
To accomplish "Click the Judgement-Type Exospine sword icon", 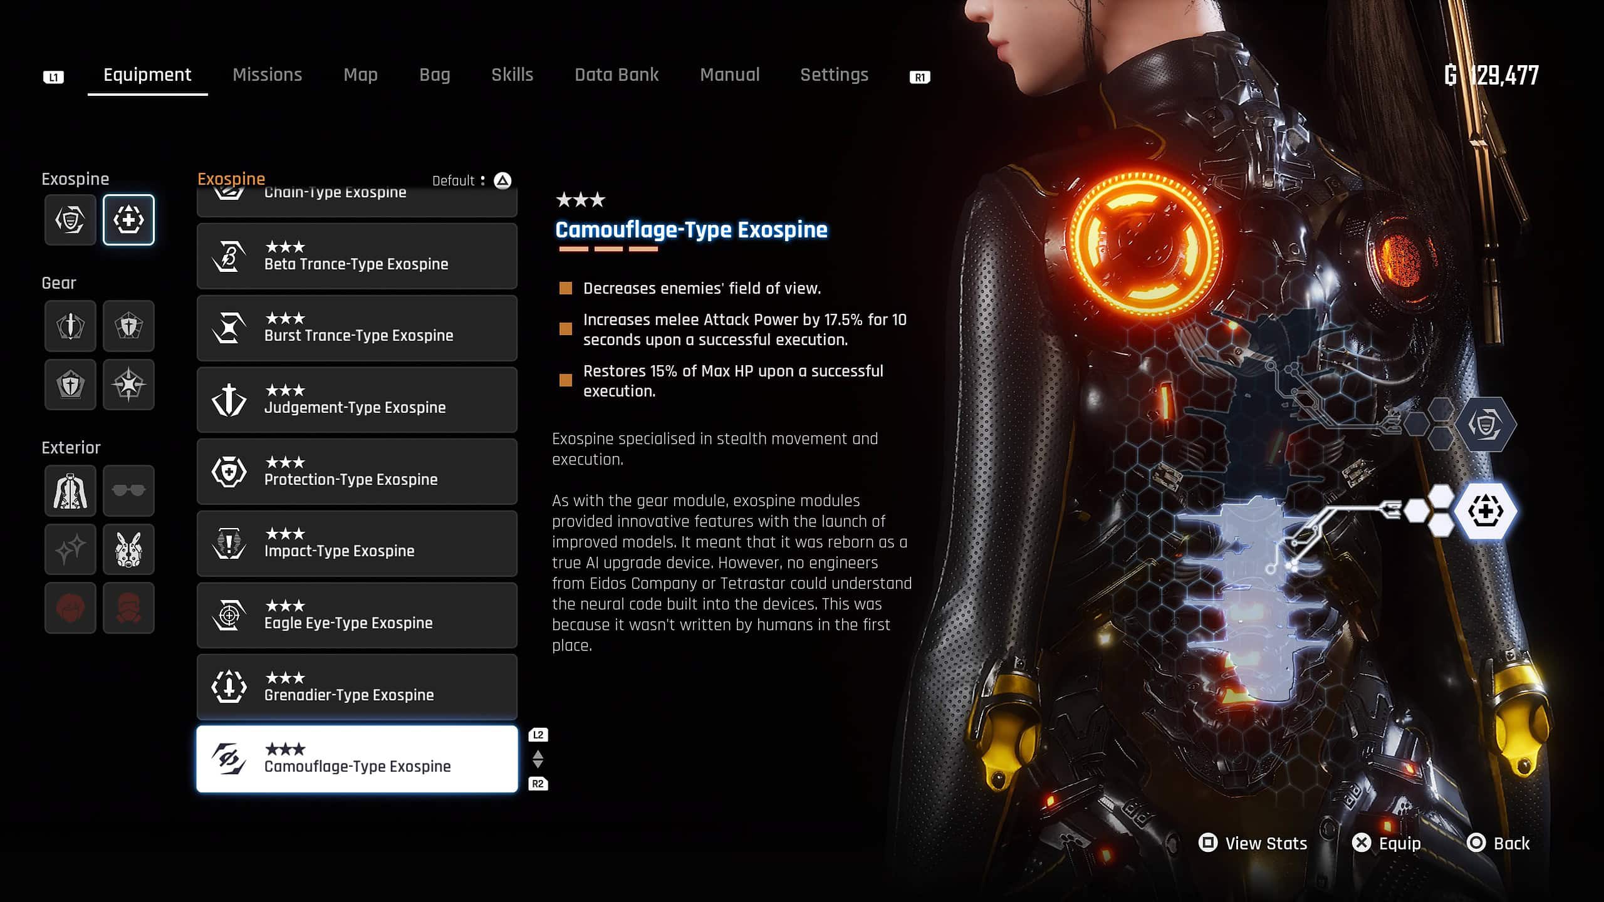I will coord(229,400).
